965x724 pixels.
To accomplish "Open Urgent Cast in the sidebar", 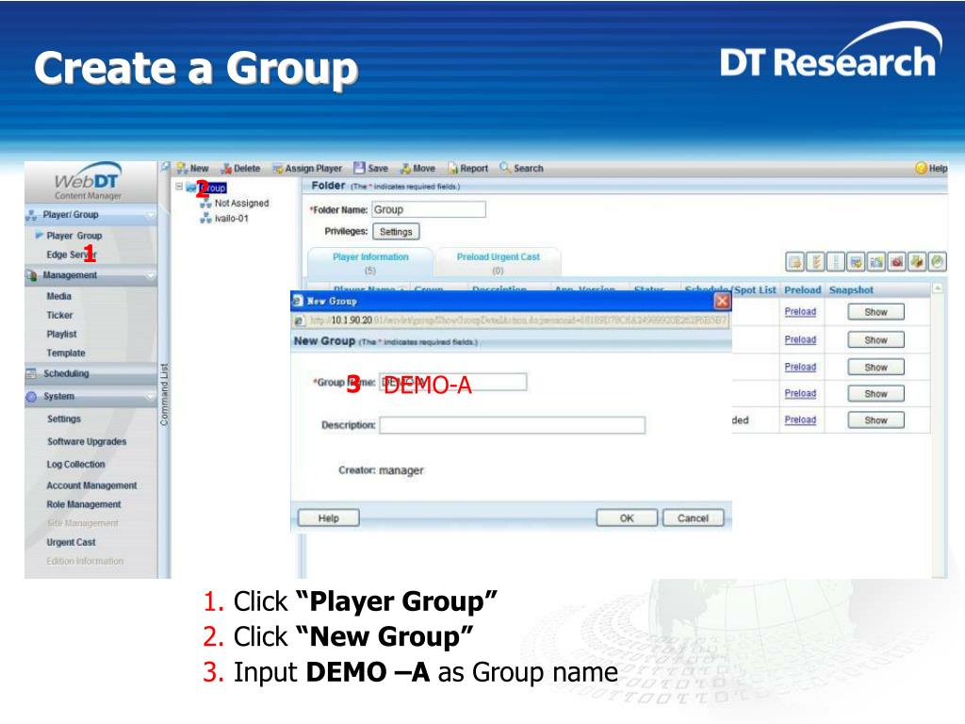I will coord(71,542).
